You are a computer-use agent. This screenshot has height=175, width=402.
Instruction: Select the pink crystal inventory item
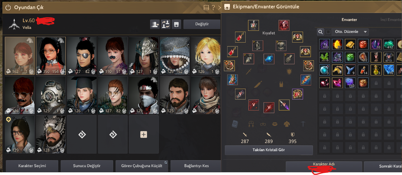coord(338,83)
